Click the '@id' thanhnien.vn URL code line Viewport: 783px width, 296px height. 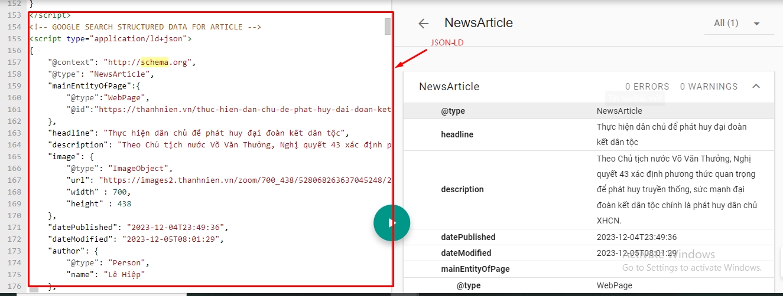click(229, 109)
